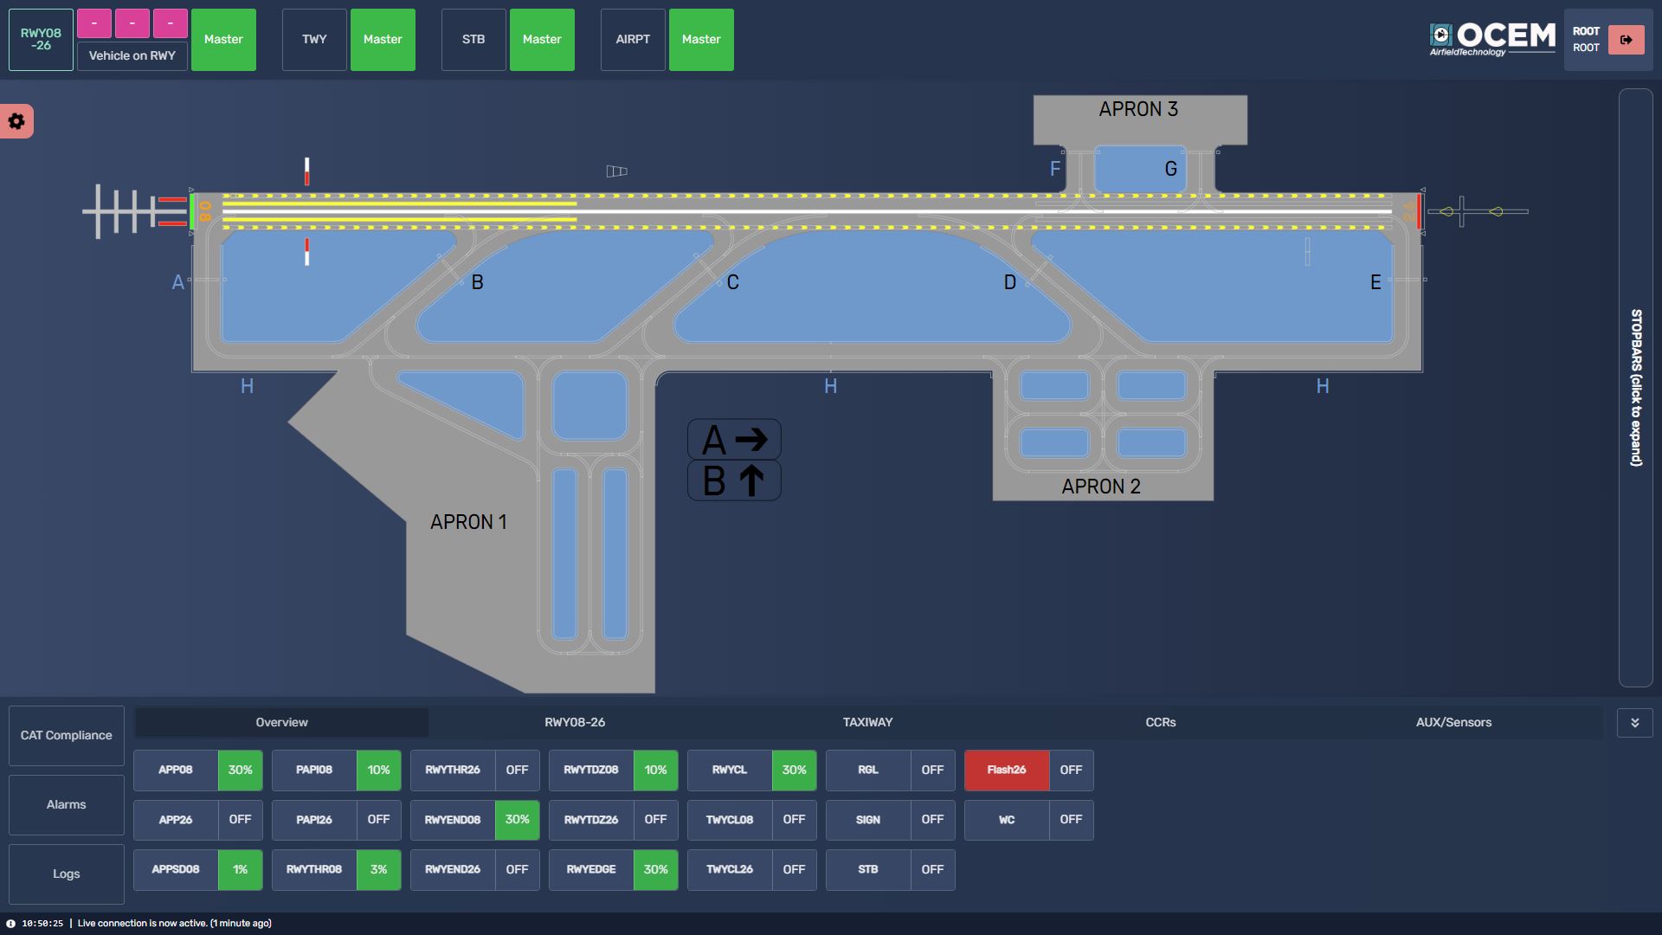
Task: Click the APPSD08 1% intensity indicator
Action: click(x=239, y=870)
